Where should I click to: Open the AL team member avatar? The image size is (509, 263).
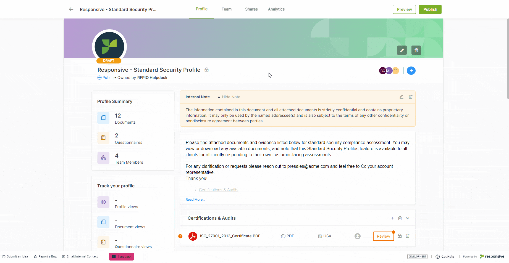click(x=389, y=71)
